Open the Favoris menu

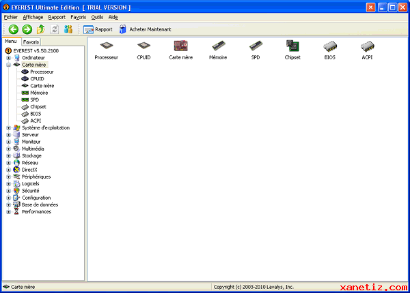78,17
